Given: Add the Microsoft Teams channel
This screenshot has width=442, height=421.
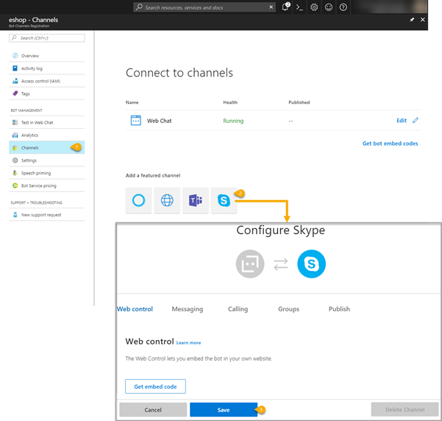Looking at the screenshot, I should (x=196, y=201).
